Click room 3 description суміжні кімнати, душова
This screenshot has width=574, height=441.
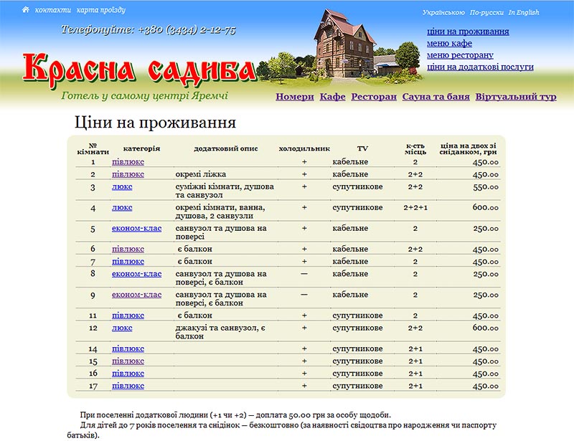coord(225,191)
